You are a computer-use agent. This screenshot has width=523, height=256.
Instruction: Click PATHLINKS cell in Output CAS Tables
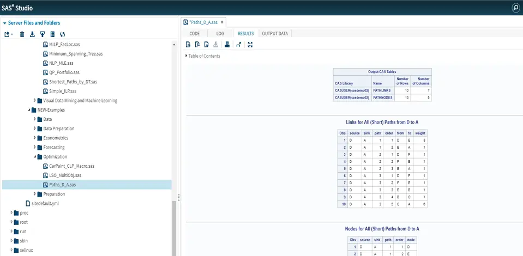click(x=383, y=90)
